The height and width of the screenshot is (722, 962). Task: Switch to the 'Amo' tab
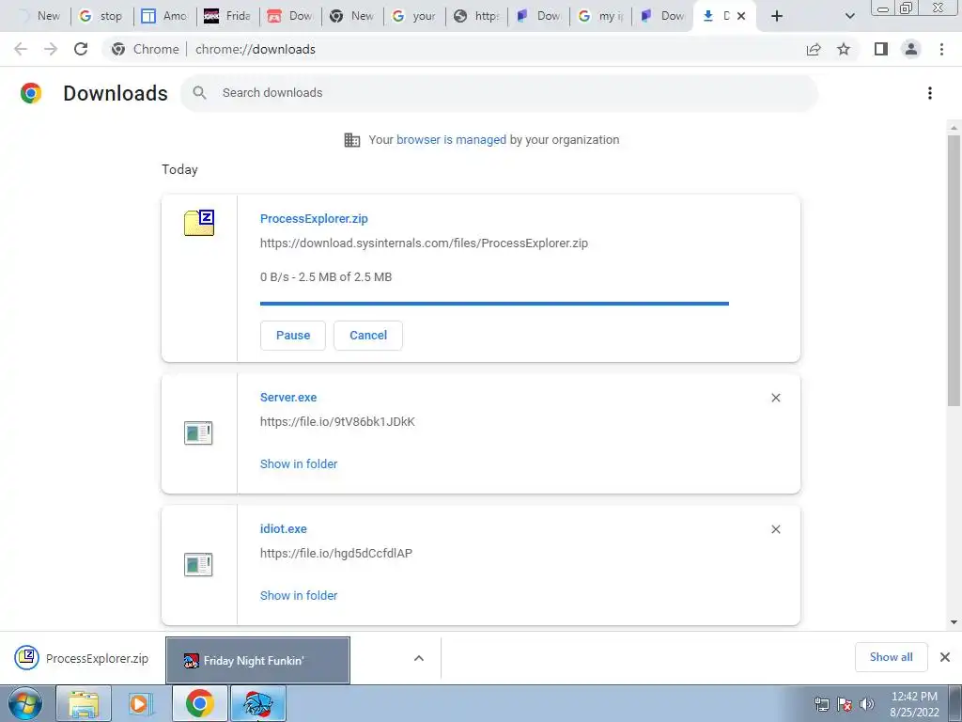(165, 16)
